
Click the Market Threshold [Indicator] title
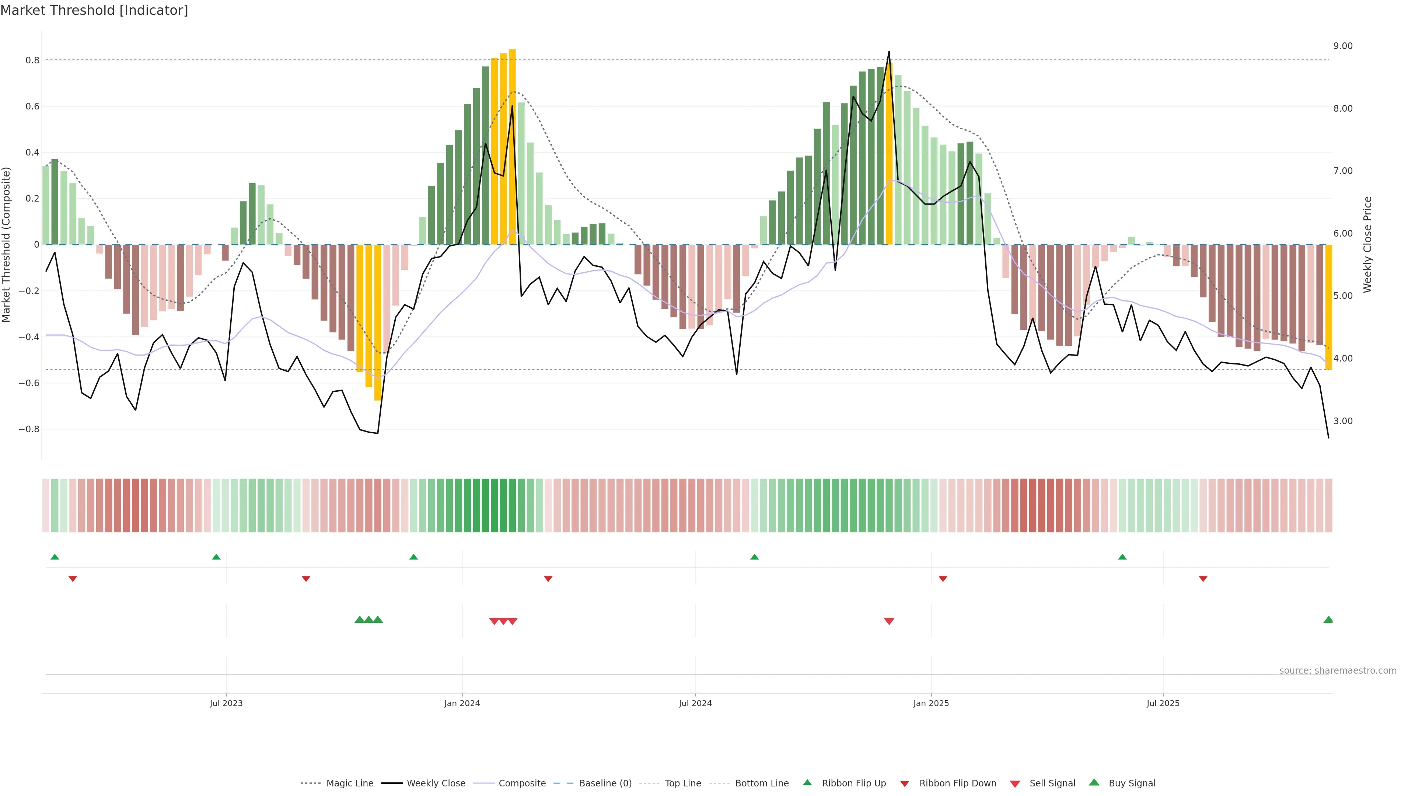pos(94,10)
